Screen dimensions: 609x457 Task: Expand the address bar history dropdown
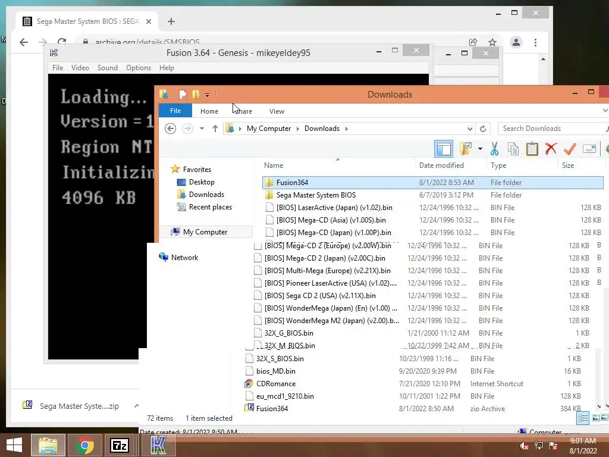pos(470,129)
